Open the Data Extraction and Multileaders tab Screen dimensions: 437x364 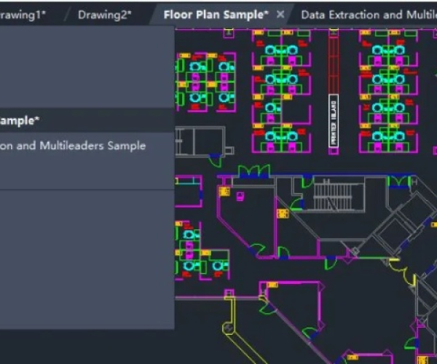(369, 15)
